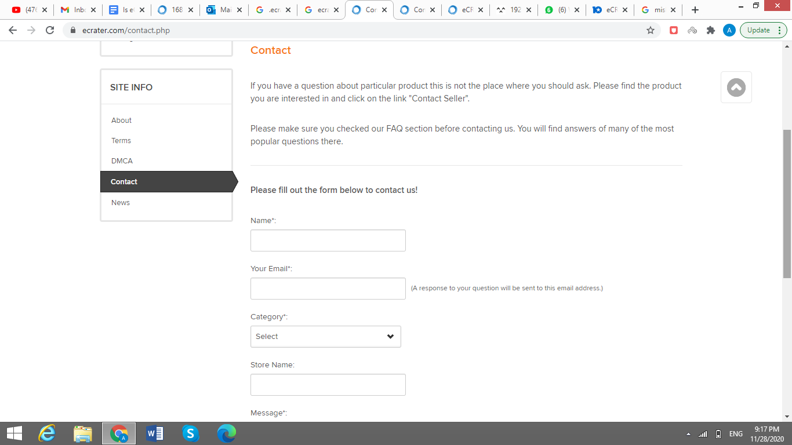
Task: Click the SITE INFO heading
Action: point(132,87)
